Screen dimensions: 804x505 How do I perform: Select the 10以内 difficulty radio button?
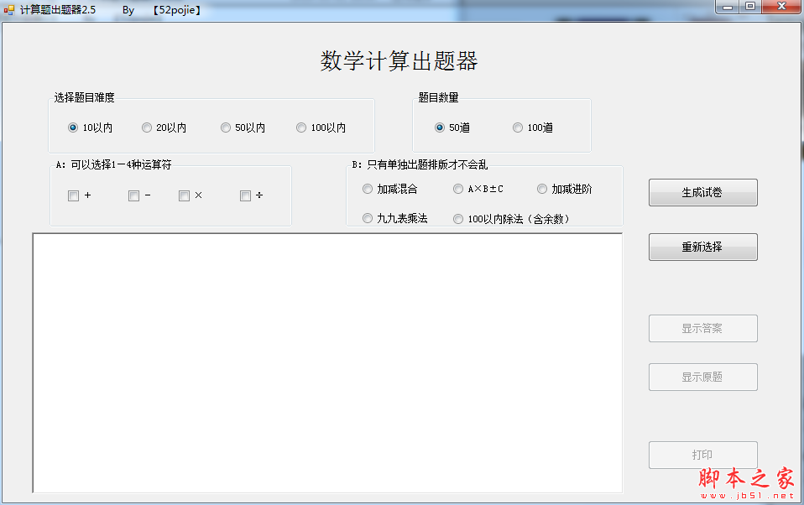click(73, 128)
